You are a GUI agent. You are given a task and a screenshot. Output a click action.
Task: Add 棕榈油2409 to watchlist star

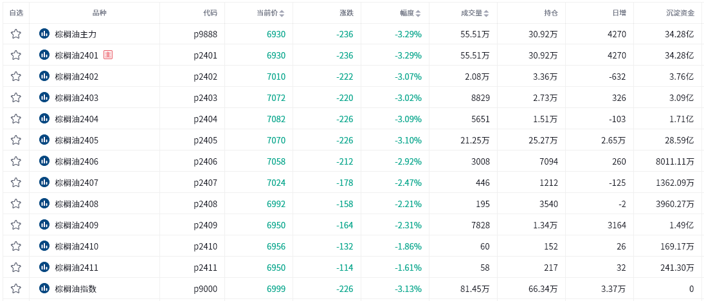click(x=16, y=225)
